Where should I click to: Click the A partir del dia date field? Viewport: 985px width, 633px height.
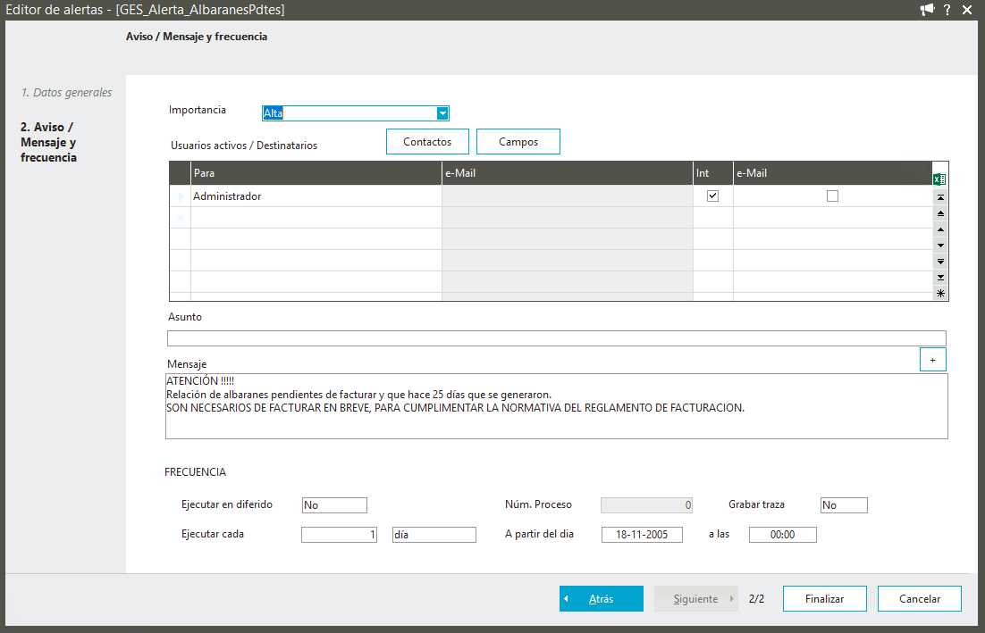tap(642, 535)
